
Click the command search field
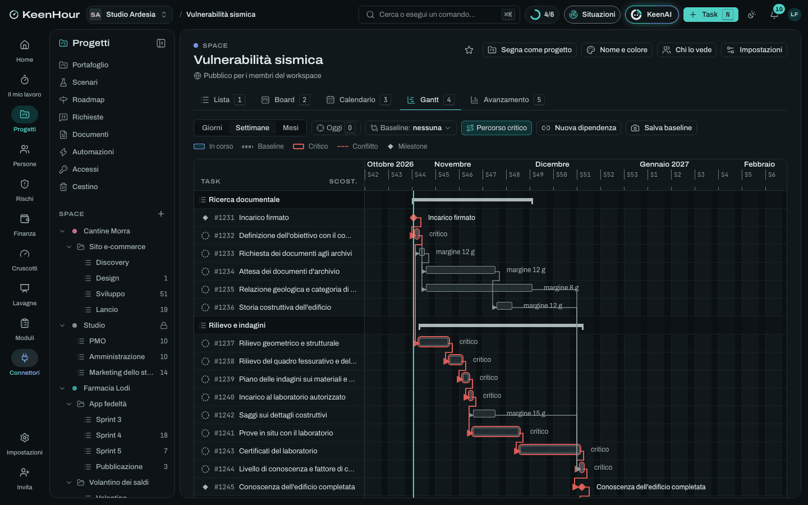[439, 15]
